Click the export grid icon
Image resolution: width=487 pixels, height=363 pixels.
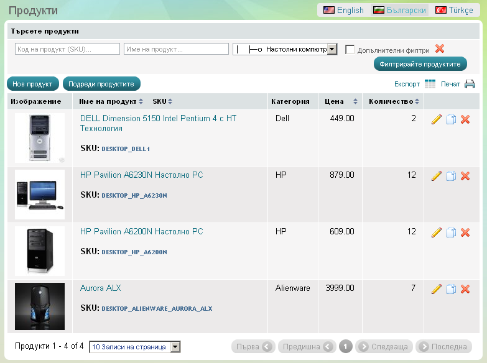[430, 84]
